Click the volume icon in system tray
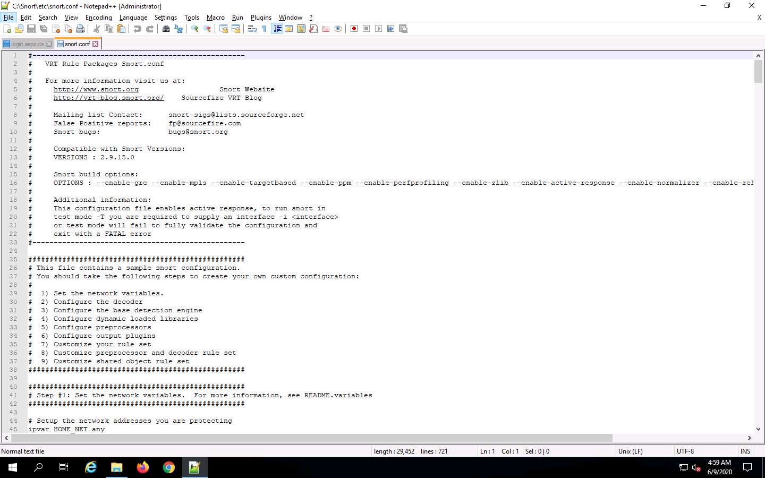The width and height of the screenshot is (765, 478). (x=696, y=468)
